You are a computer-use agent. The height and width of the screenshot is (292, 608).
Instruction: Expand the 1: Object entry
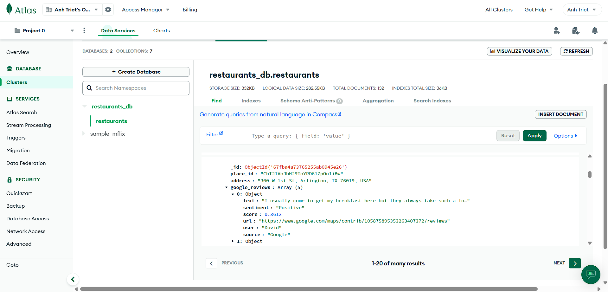[233, 241]
